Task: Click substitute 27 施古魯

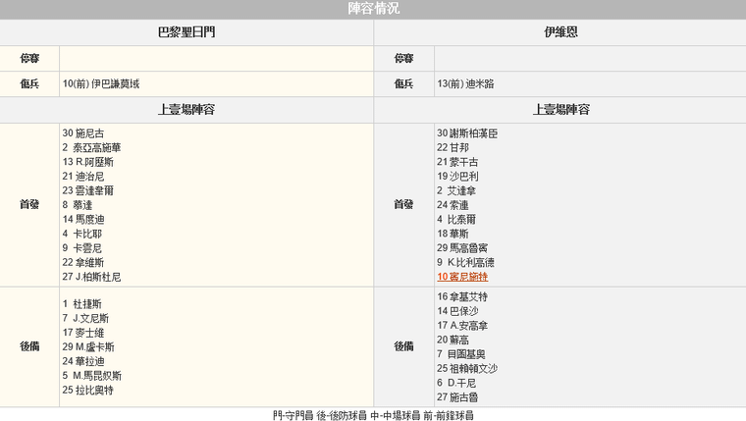Action: pos(457,396)
